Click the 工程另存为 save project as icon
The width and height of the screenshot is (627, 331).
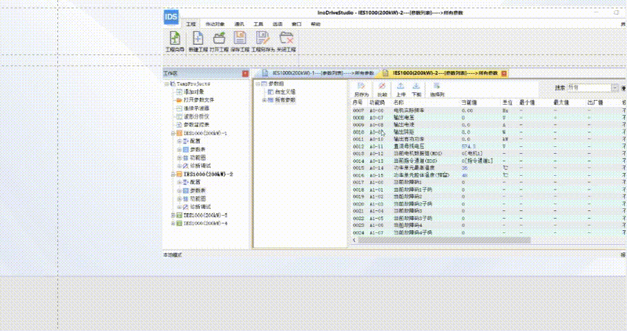pyautogui.click(x=262, y=39)
